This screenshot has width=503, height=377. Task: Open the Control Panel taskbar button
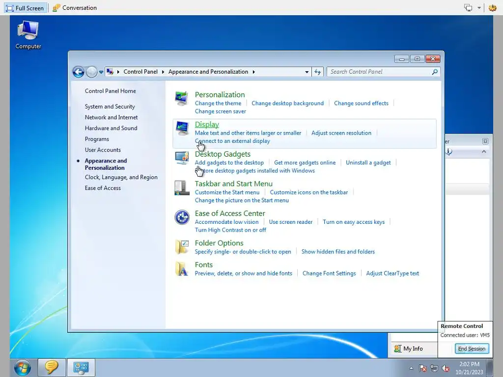tap(81, 367)
